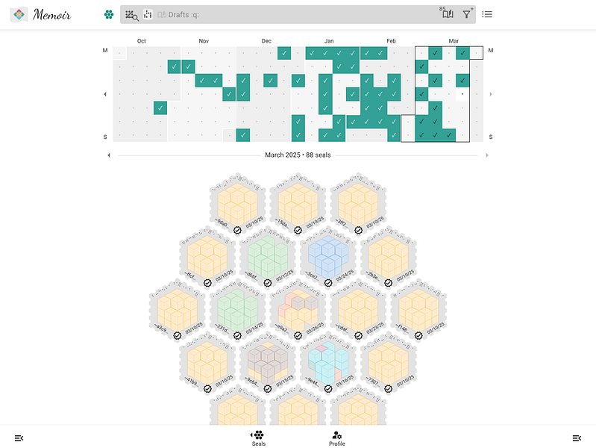The width and height of the screenshot is (596, 448).
Task: Add a filter with the funnel icon
Action: click(x=467, y=14)
